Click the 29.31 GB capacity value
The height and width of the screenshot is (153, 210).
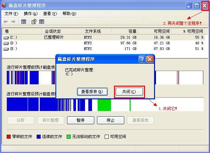(x=128, y=37)
